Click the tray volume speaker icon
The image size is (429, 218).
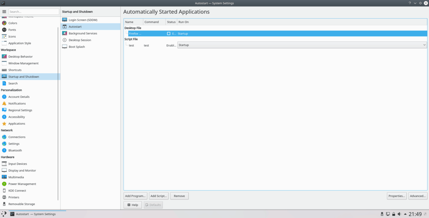tap(399, 214)
